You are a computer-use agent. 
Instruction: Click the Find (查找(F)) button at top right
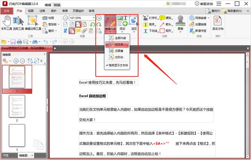pos(213,11)
